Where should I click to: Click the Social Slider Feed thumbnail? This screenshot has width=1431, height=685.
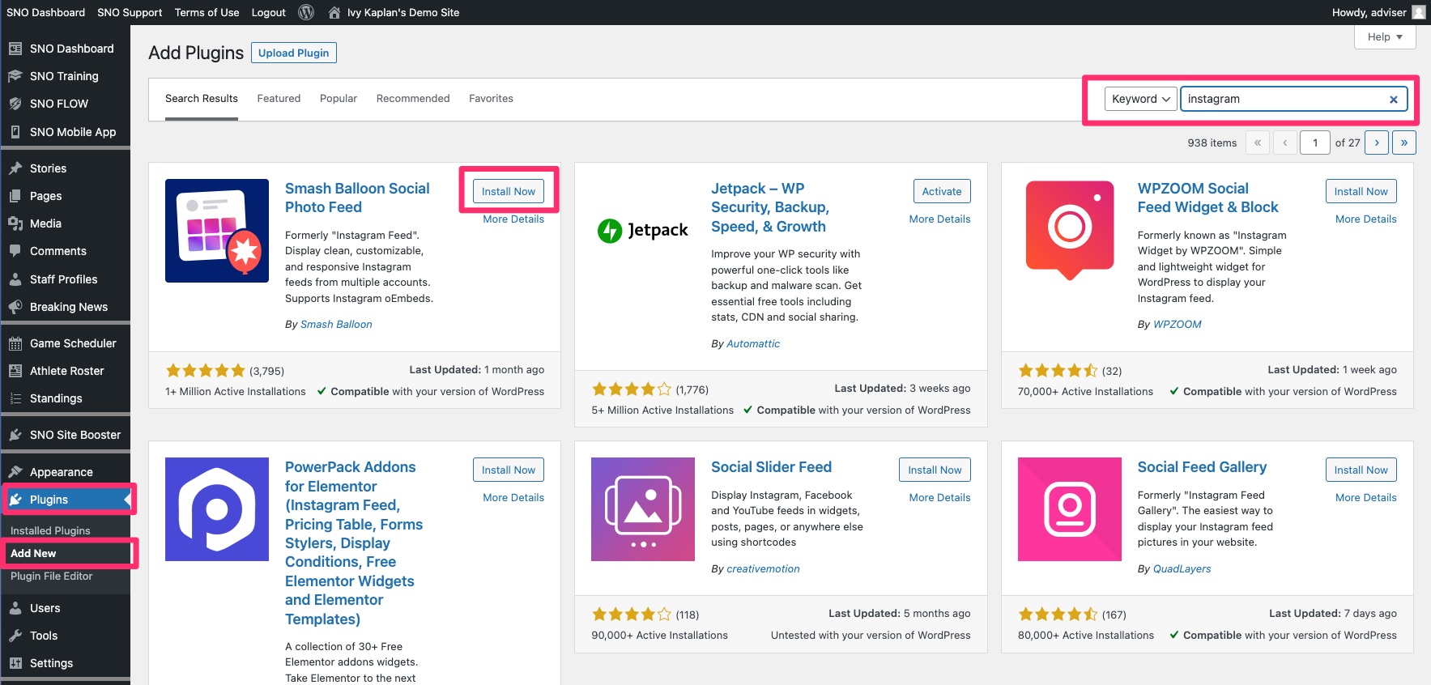click(643, 509)
